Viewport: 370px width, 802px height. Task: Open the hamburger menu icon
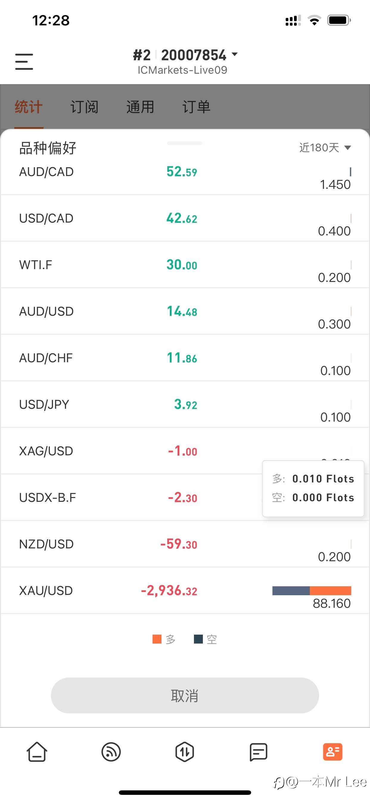point(24,61)
